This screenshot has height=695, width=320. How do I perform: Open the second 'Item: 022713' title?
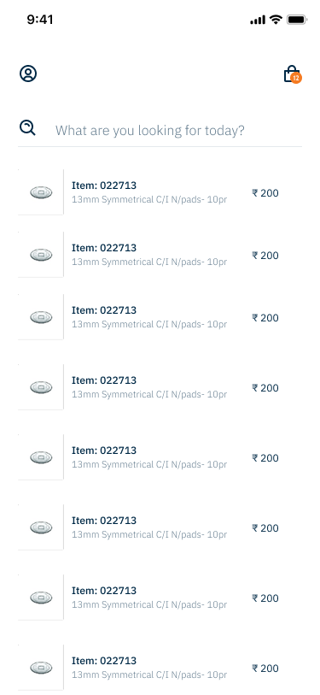coord(104,248)
